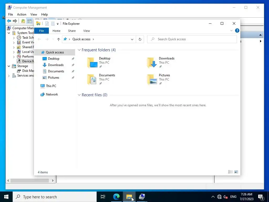Open the Home ribbon tab
269x202 pixels.
click(56, 31)
